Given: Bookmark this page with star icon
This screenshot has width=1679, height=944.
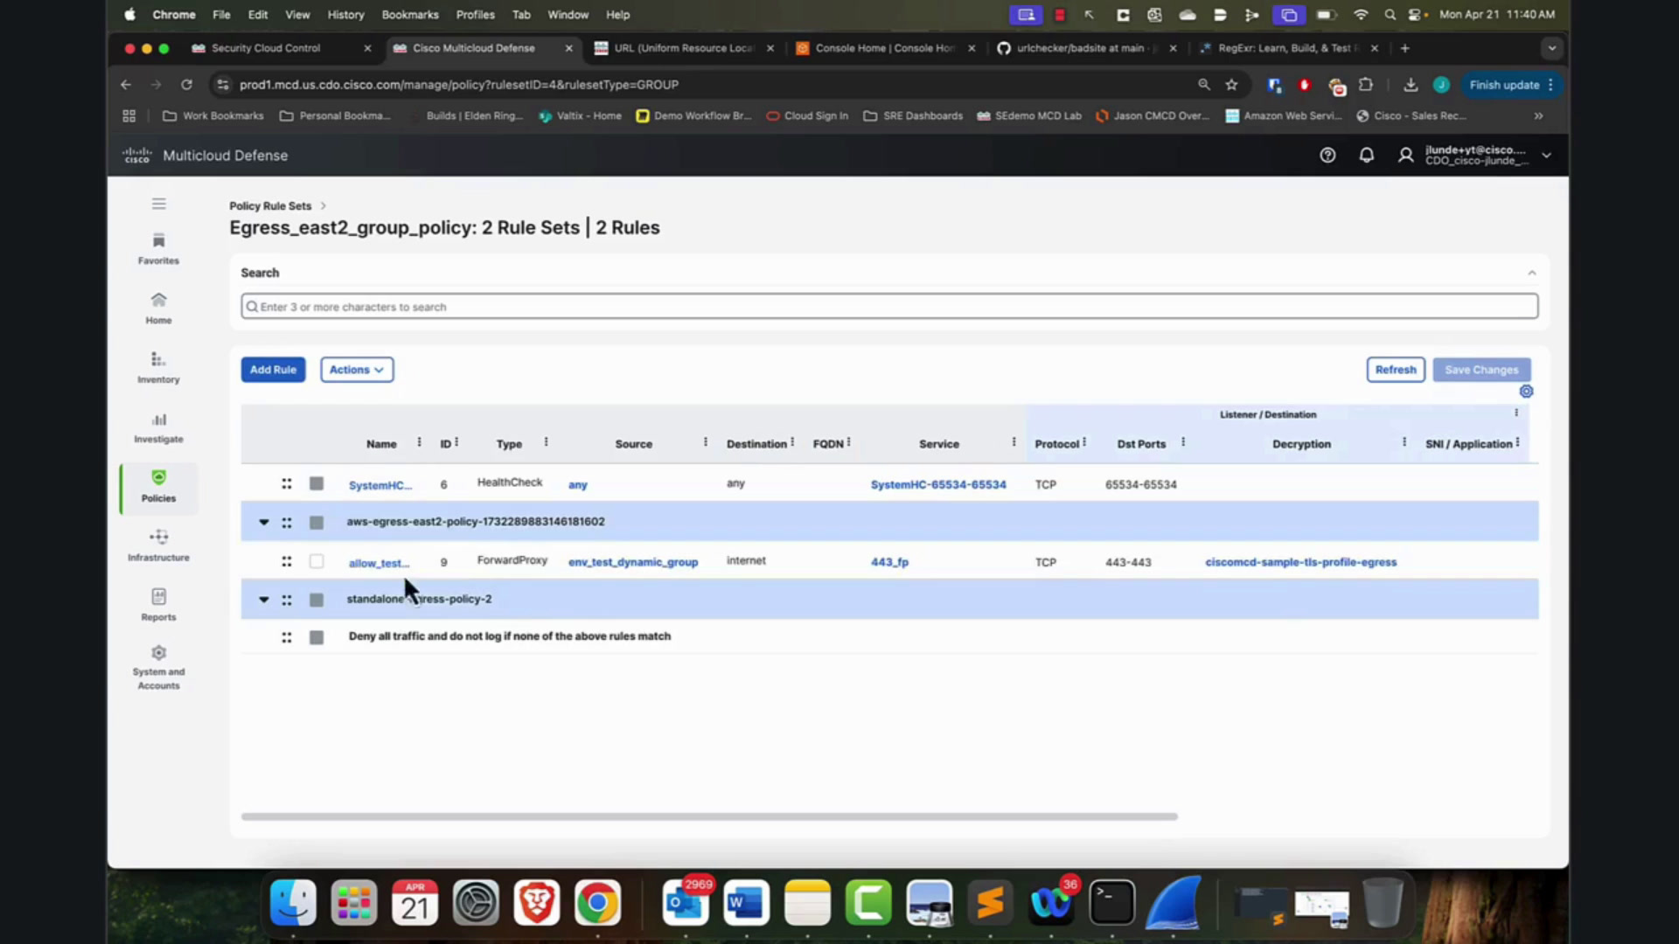Looking at the screenshot, I should pos(1231,85).
